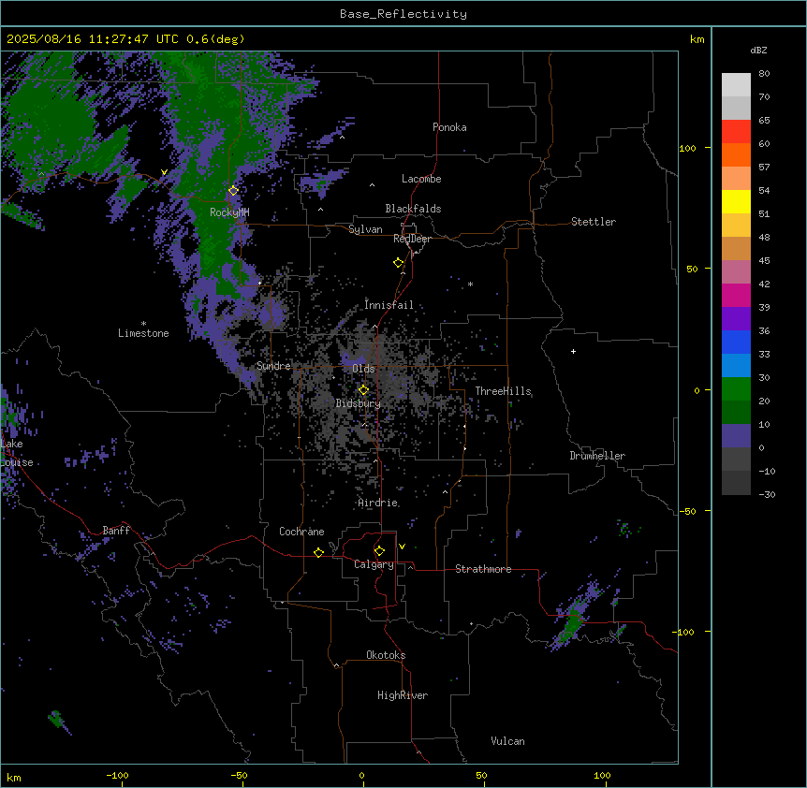
Task: Click the yellow V marker northwest of RockyMH
Action: coord(164,172)
